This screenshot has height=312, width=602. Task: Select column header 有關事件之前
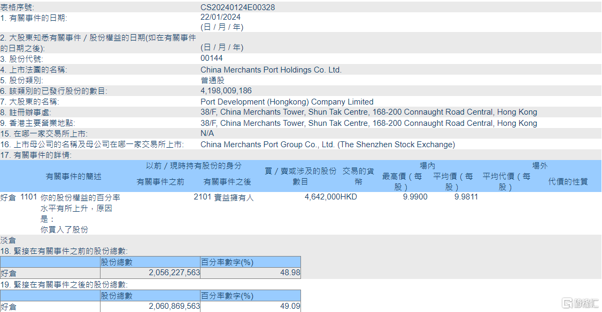(160, 182)
